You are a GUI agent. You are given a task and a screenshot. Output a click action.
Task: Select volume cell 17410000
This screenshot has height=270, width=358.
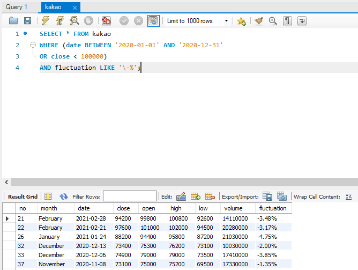point(237,255)
